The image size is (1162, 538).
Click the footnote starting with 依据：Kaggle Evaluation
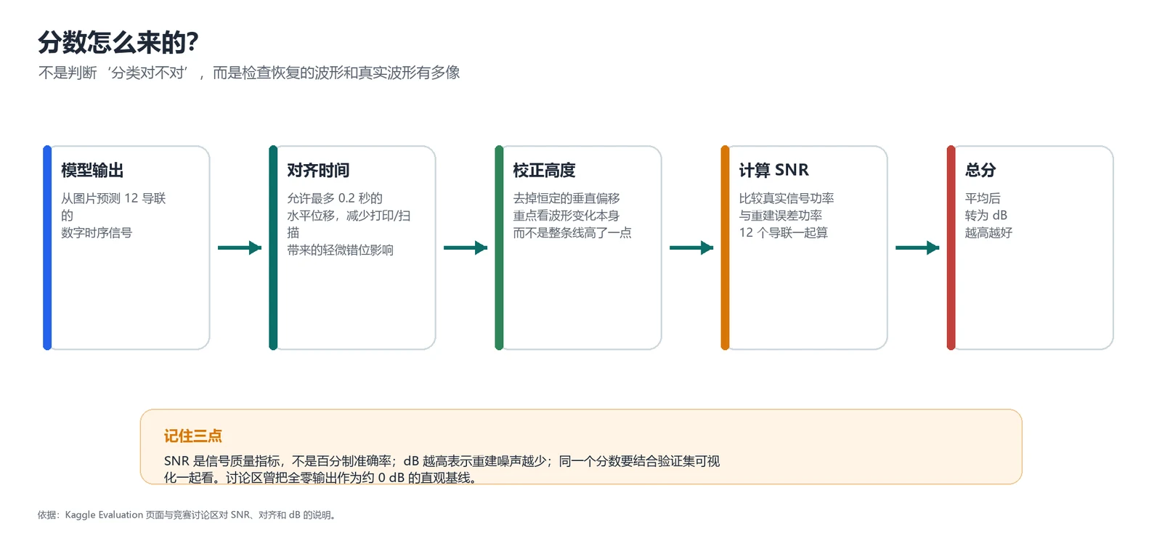click(x=187, y=515)
